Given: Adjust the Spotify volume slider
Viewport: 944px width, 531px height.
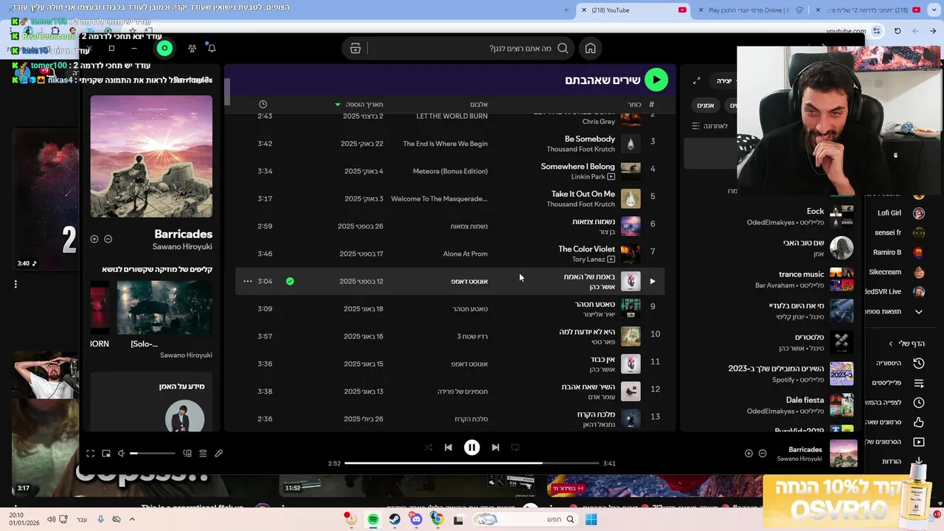Looking at the screenshot, I should point(153,454).
